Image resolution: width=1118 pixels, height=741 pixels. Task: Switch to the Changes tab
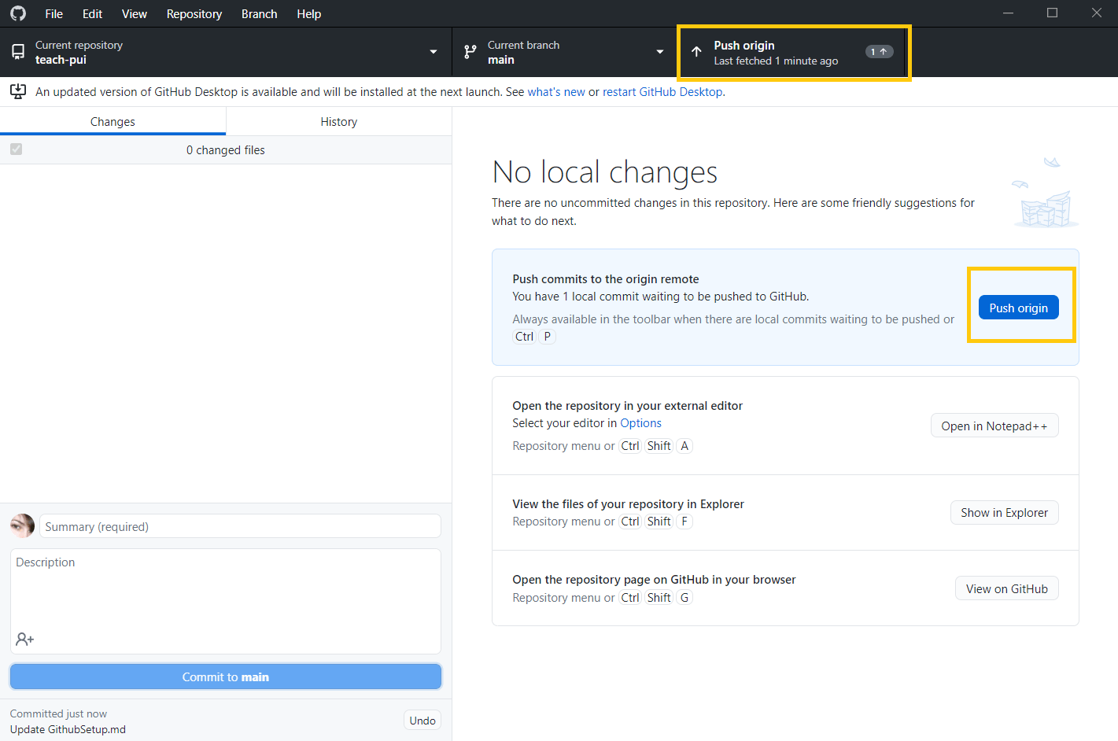(x=113, y=121)
